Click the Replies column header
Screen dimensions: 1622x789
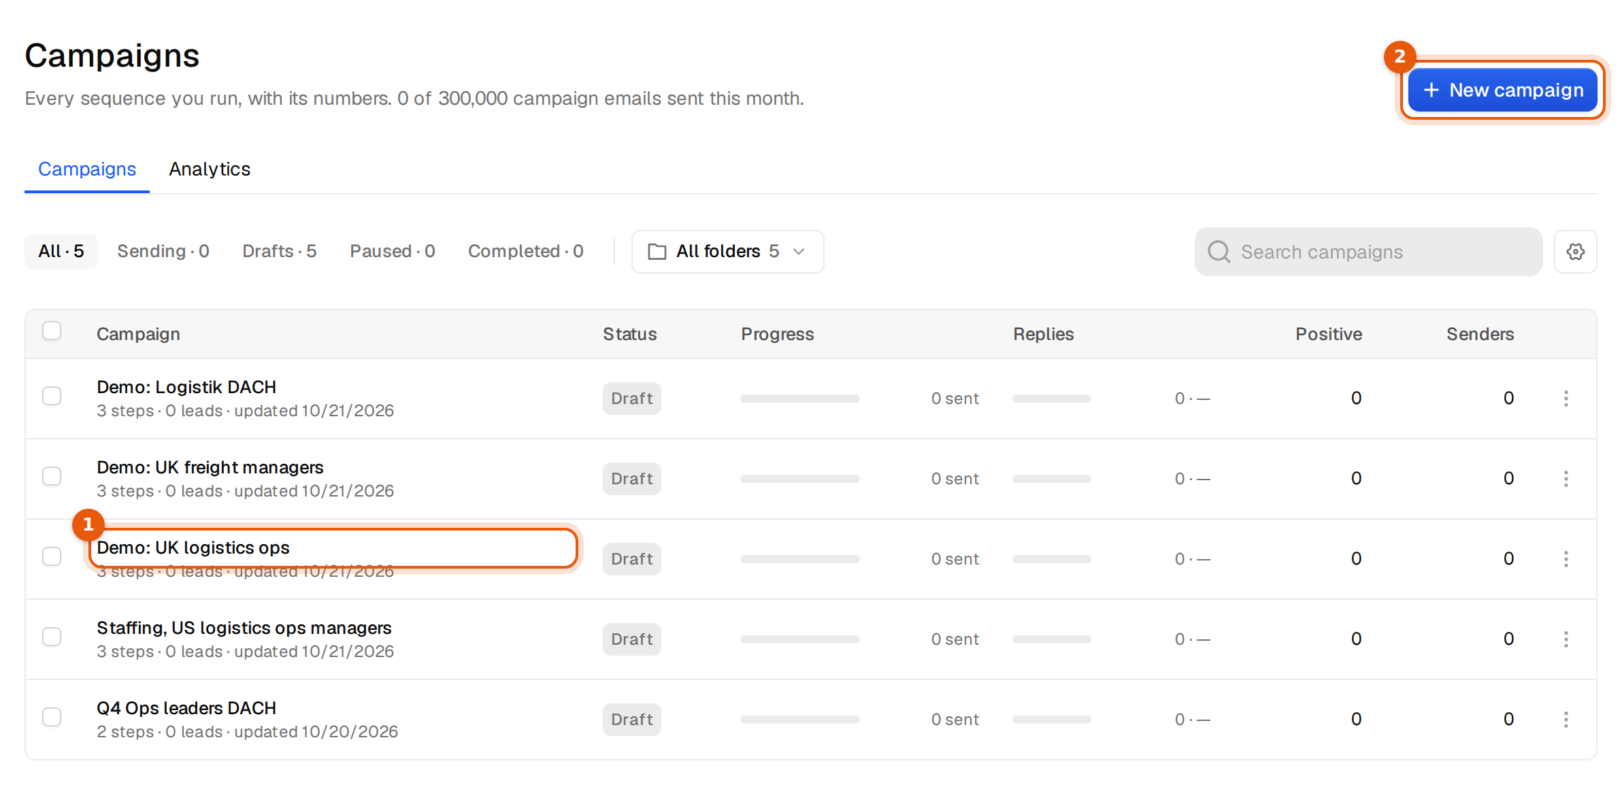coord(1044,334)
